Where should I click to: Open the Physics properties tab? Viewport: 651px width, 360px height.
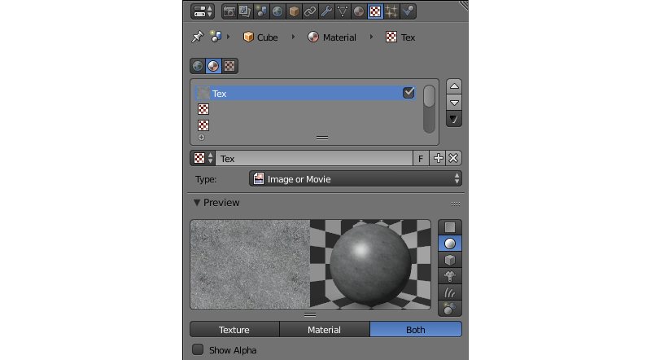click(x=408, y=11)
